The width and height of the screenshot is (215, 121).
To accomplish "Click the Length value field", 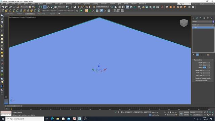I will [206, 63].
